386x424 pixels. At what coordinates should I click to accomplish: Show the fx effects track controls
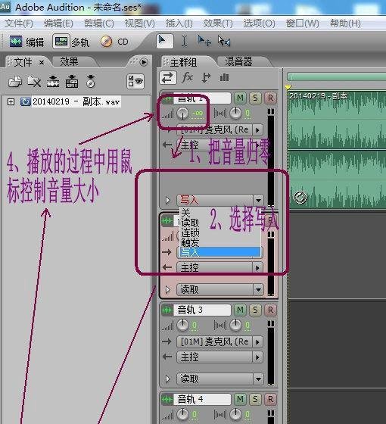187,78
